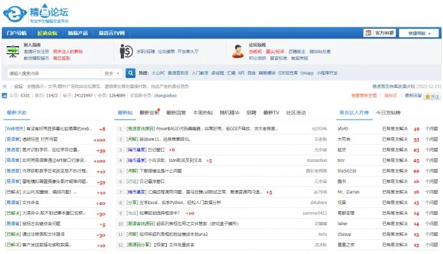This screenshot has height=254, width=443.
Task: Switch to the 最新帖 tab
Action: pos(125,113)
